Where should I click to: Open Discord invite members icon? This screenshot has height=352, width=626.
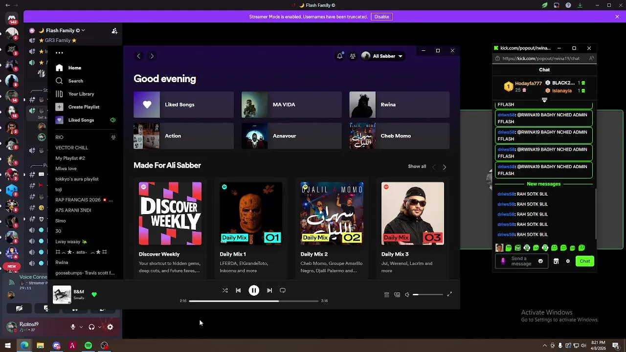click(114, 30)
